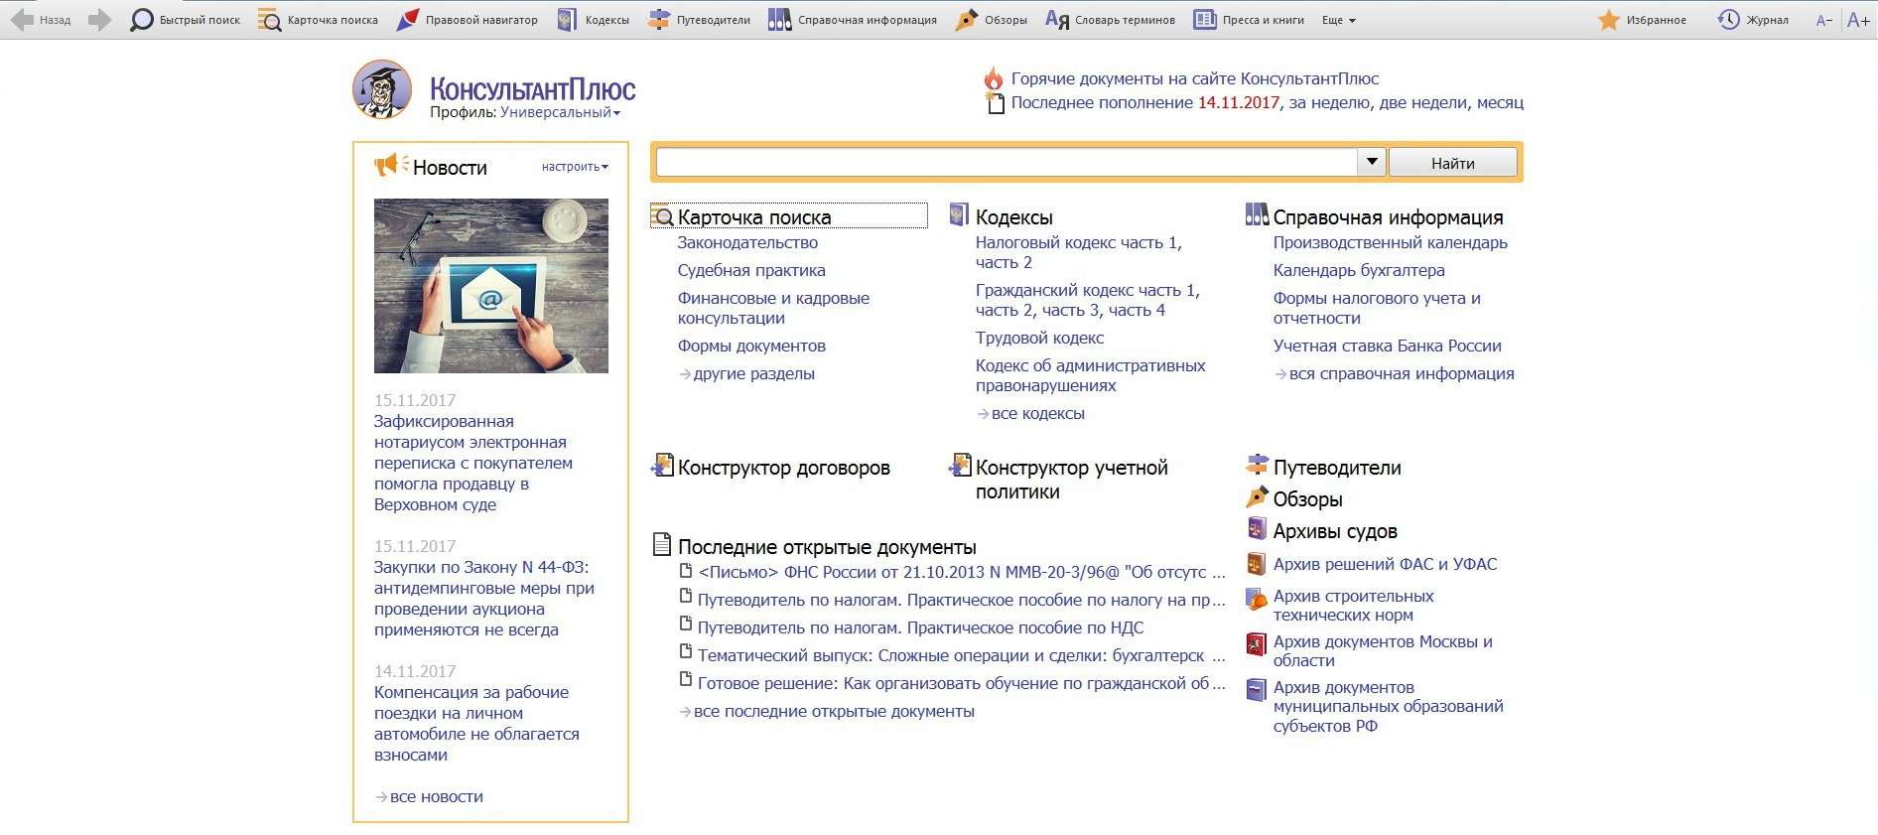
Task: Click the document icon beside Последнее пополнение
Action: pyautogui.click(x=996, y=102)
